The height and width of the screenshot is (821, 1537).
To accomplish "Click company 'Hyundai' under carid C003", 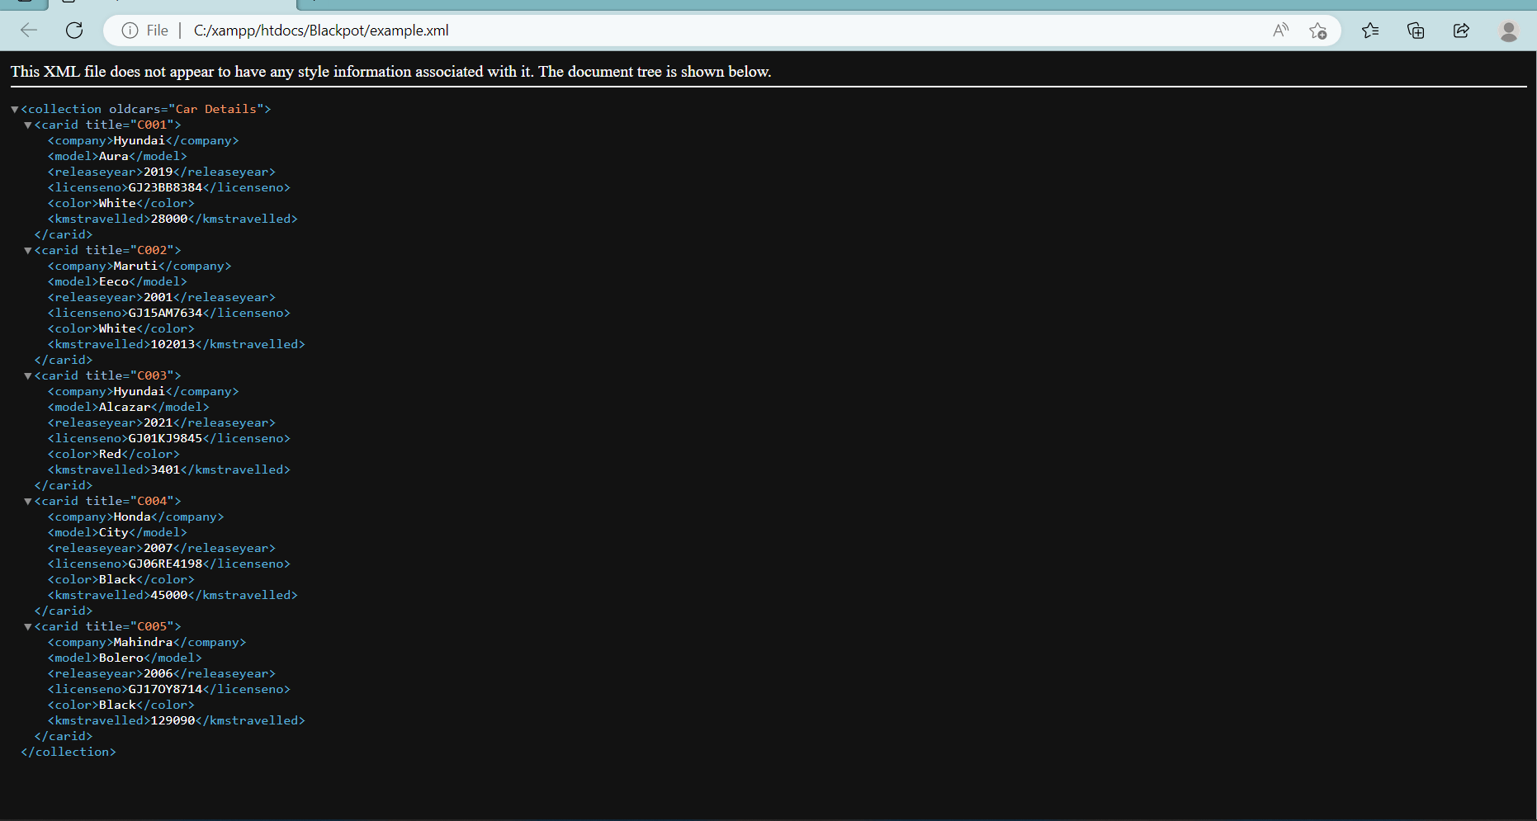I will 140,391.
